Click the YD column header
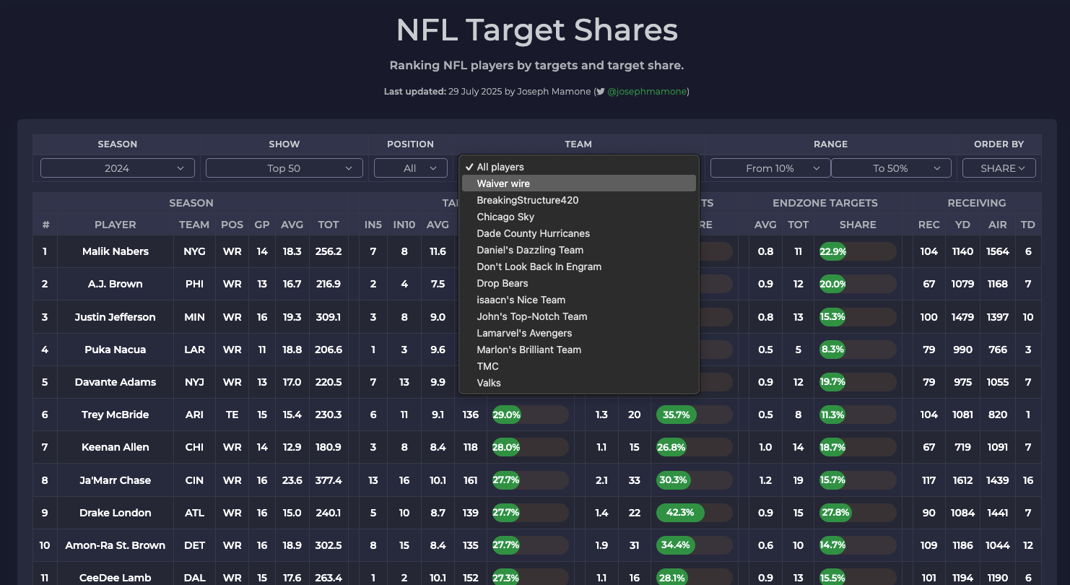The width and height of the screenshot is (1070, 585). [963, 225]
